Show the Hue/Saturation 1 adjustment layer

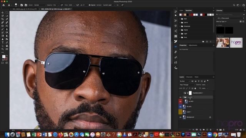click(x=180, y=93)
